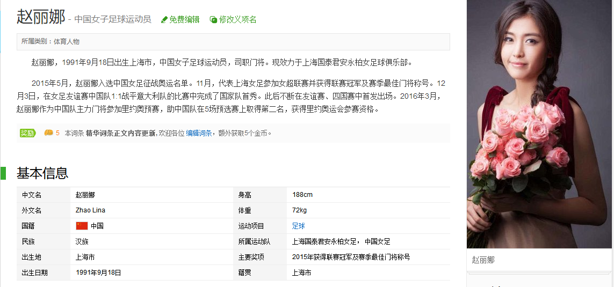
Task: Click the 出生日期 value 1991年9月18日
Action: point(98,273)
